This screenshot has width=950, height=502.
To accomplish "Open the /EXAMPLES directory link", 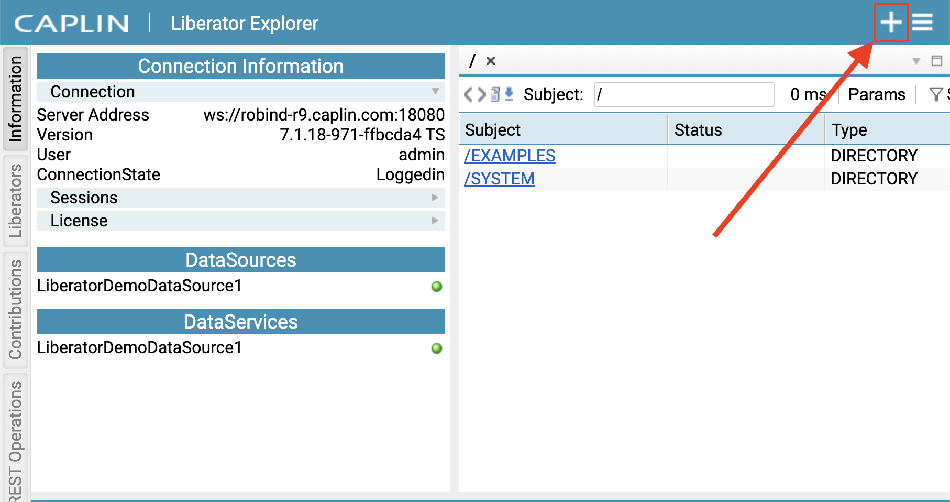I will [x=510, y=156].
